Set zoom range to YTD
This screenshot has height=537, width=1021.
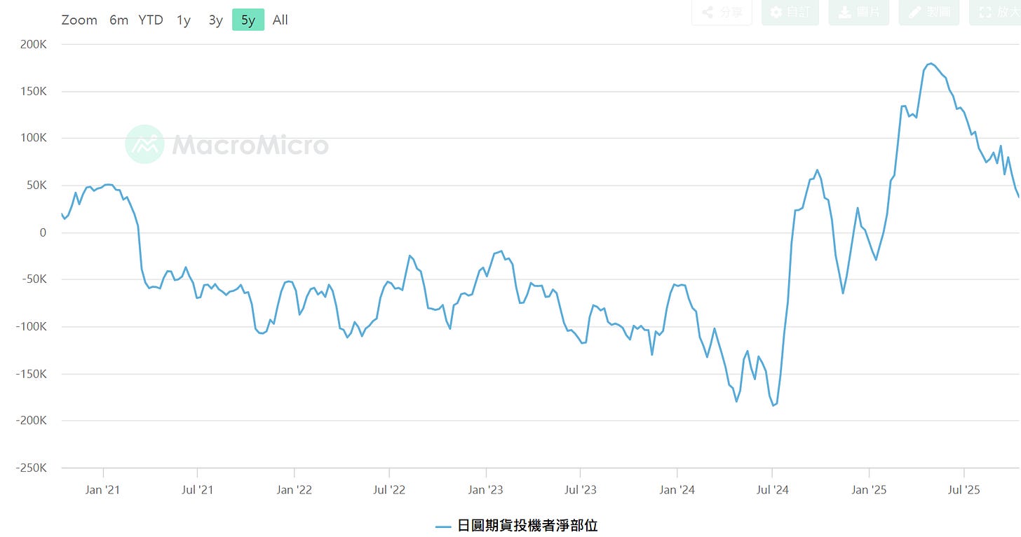tap(151, 20)
